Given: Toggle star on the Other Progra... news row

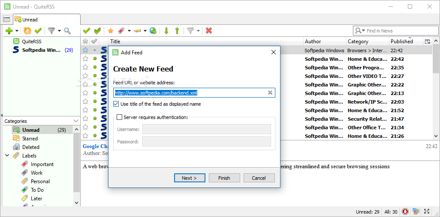Looking at the screenshot, I should coord(85,67).
